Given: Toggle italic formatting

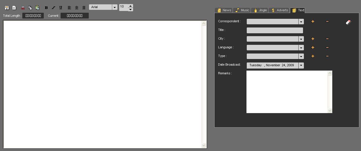Looking at the screenshot, I should point(53,8).
